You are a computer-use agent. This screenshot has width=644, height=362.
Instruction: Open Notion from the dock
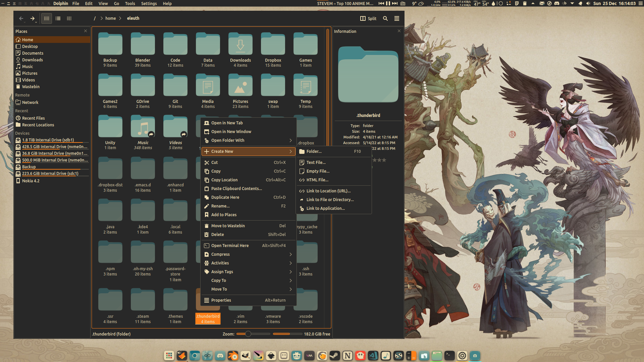click(347, 356)
